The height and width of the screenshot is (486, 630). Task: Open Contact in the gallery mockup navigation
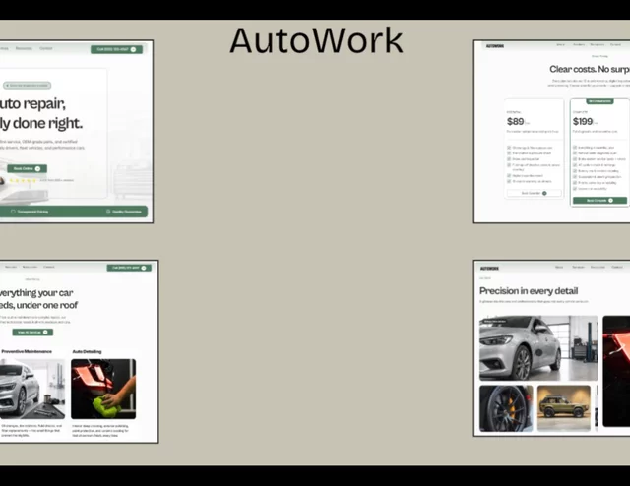617,267
